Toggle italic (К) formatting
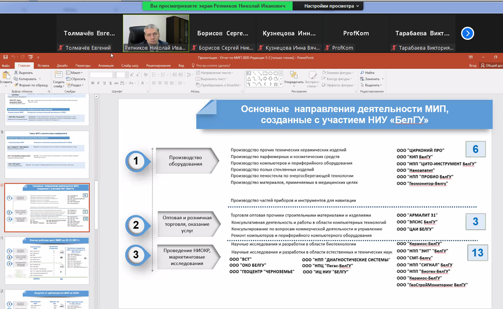The height and width of the screenshot is (309, 503). coord(99,83)
